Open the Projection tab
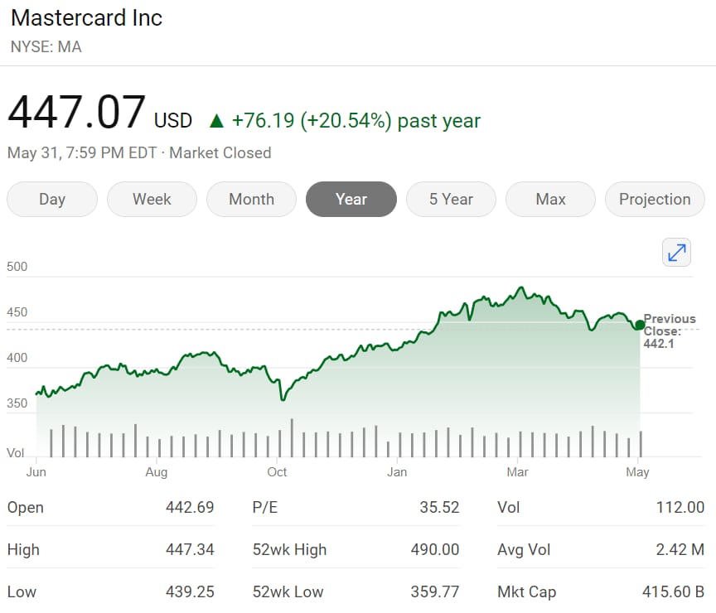This screenshot has height=613, width=716. point(655,199)
